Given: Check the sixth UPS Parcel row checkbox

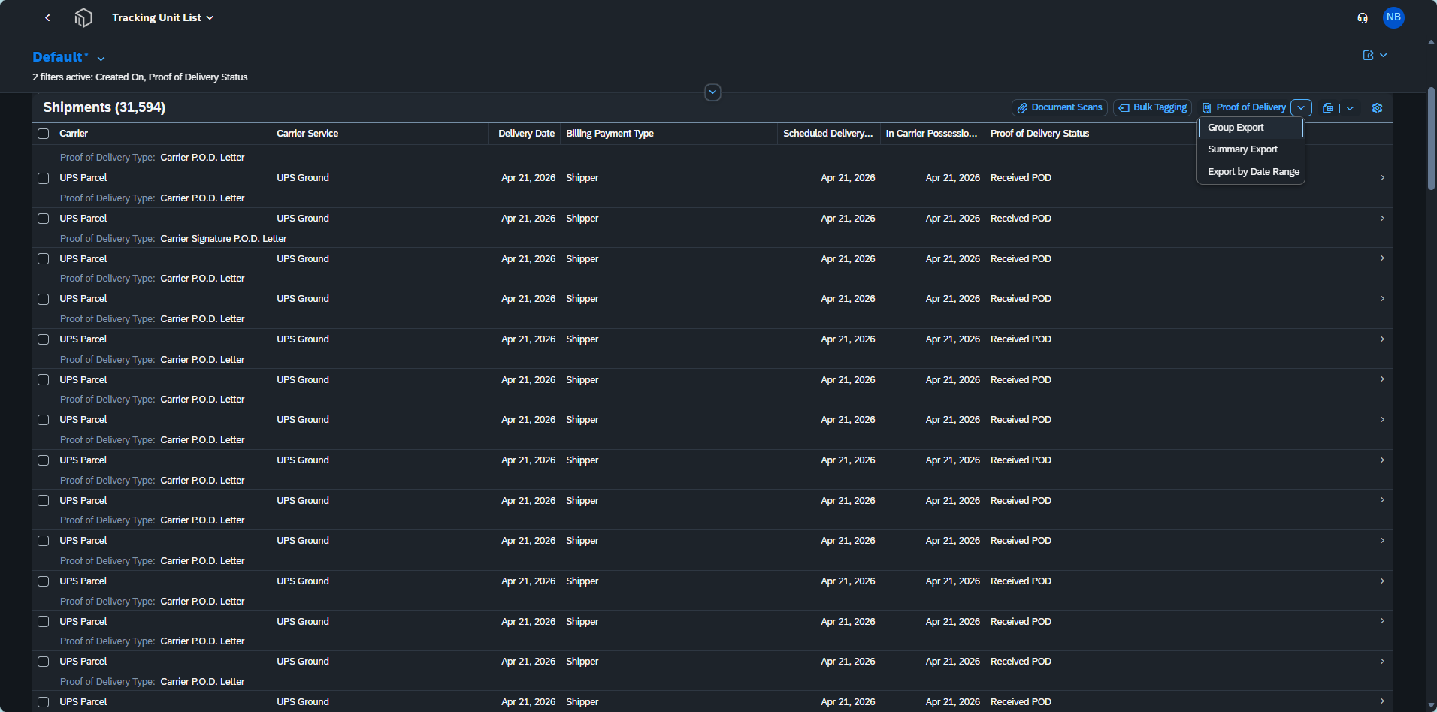Looking at the screenshot, I should click(x=44, y=380).
